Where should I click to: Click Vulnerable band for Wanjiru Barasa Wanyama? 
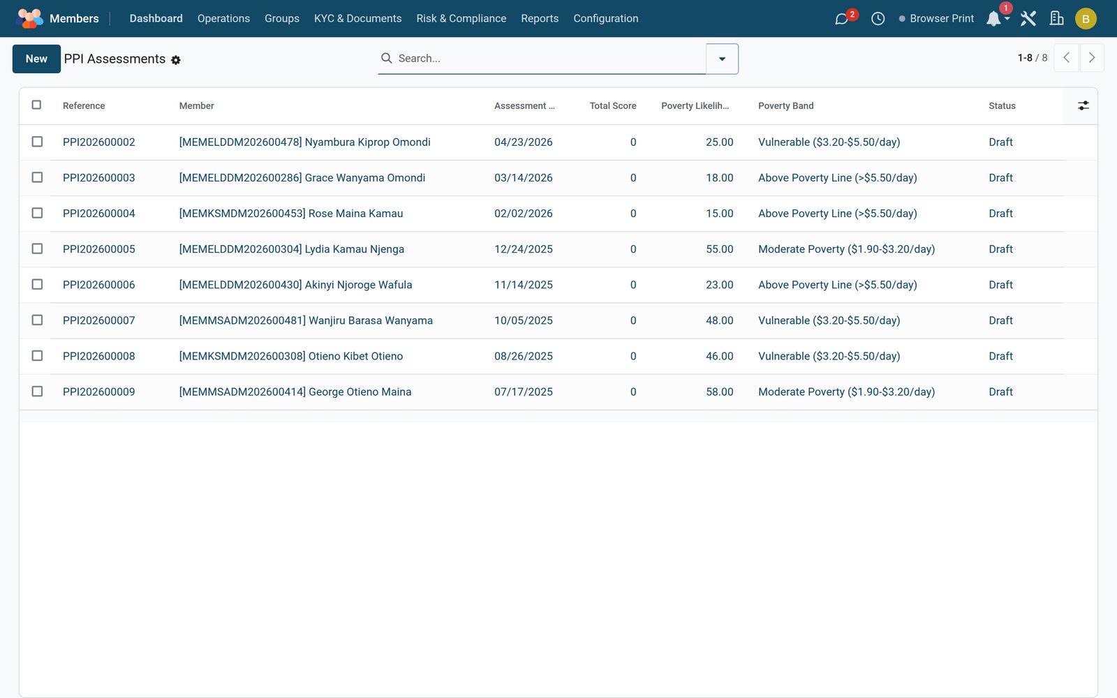pos(829,320)
